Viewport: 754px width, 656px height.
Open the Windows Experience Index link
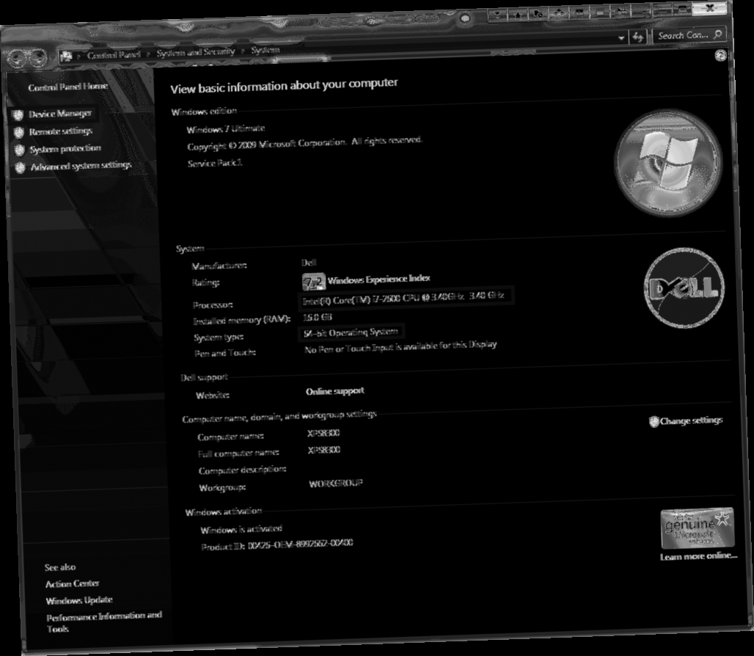point(379,279)
